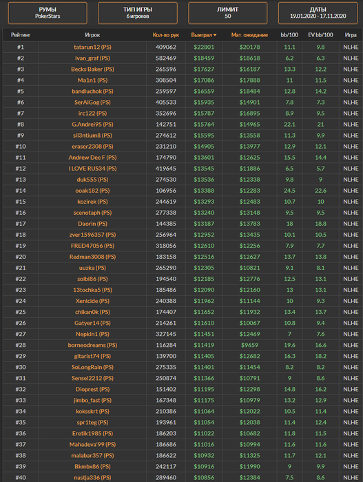363x482 pixels.
Task: Open player spr1teg (PS)
Action: (x=92, y=423)
